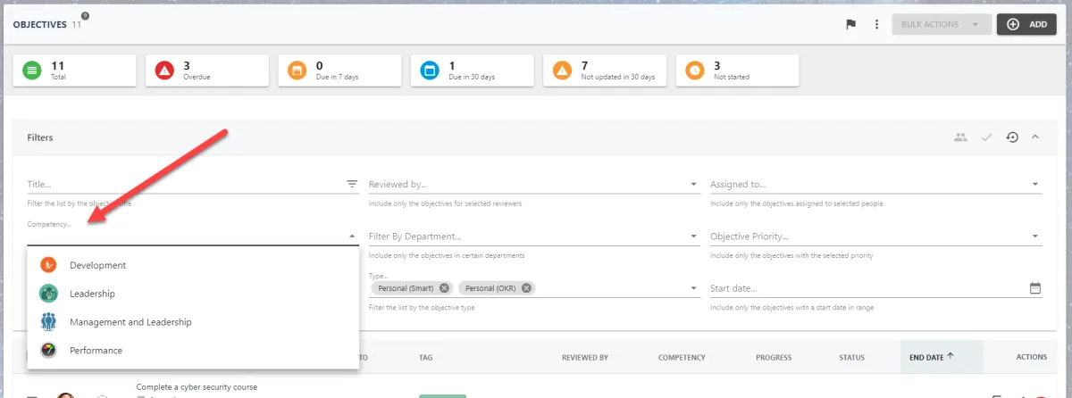Remove the Personal (Smart) chip
The image size is (1072, 398).
point(444,288)
